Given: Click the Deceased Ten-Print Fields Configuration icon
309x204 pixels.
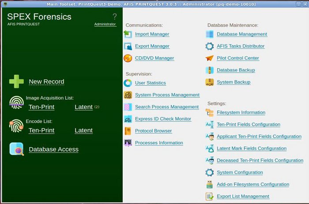Looking at the screenshot, I should tap(210, 160).
